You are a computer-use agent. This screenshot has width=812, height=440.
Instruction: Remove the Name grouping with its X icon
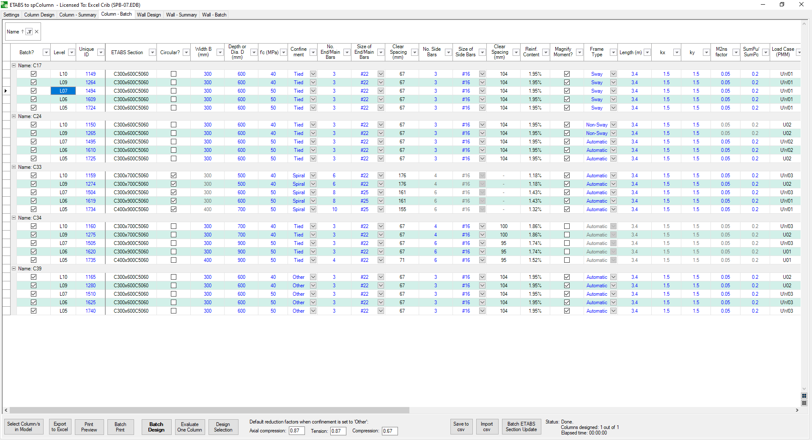pyautogui.click(x=37, y=32)
